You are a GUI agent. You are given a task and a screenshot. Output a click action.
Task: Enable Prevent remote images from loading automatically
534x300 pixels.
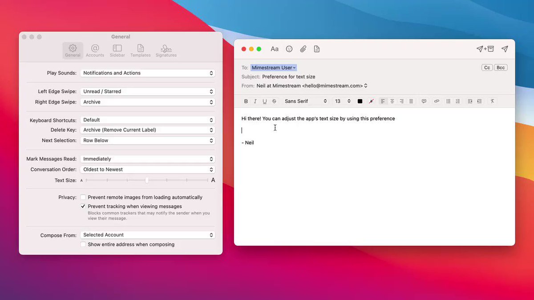tap(83, 197)
